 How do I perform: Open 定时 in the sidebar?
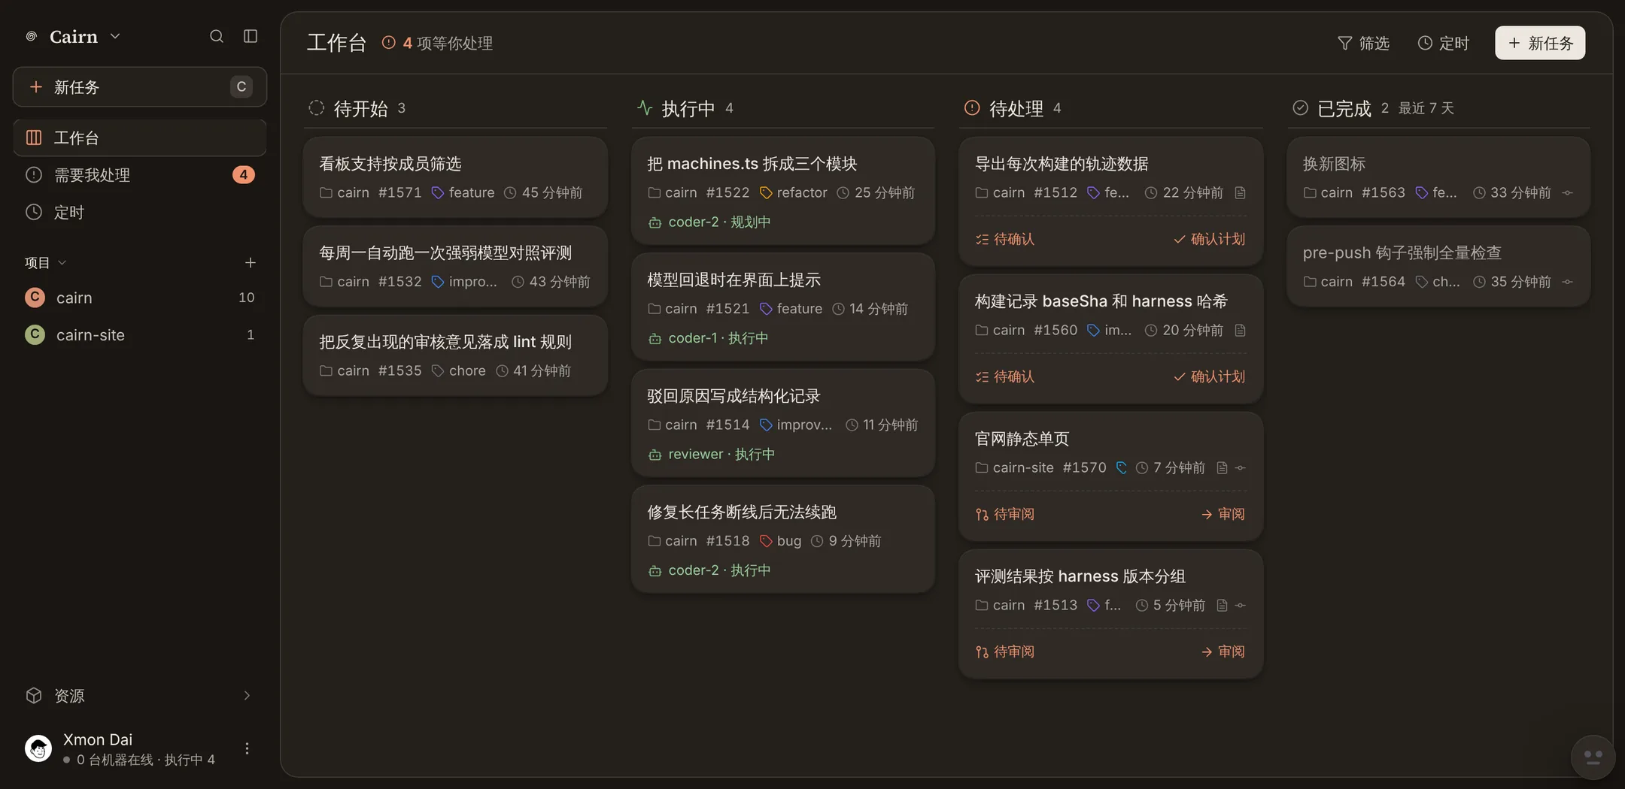[x=140, y=213]
